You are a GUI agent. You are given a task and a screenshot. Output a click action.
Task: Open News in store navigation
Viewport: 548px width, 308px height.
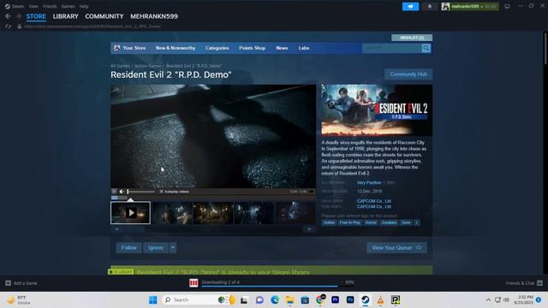pyautogui.click(x=282, y=48)
